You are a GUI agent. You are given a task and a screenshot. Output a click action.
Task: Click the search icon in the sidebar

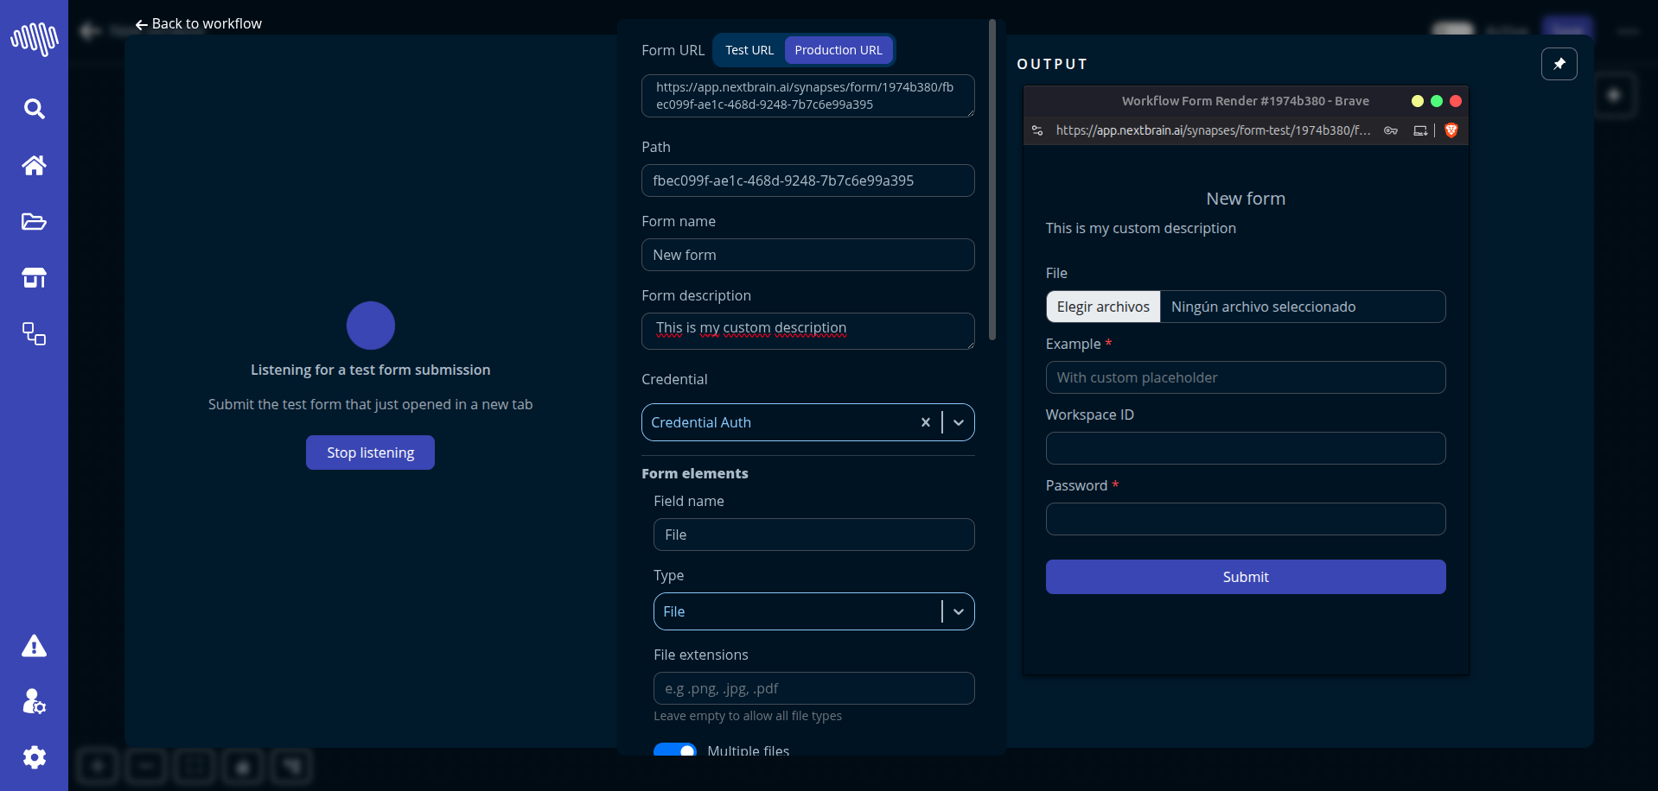coord(34,109)
